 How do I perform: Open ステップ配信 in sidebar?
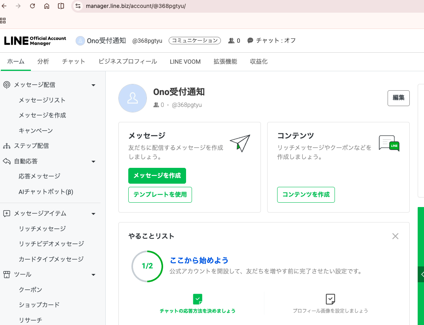[31, 146]
